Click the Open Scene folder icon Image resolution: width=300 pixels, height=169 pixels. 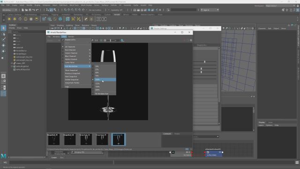(x=26, y=10)
